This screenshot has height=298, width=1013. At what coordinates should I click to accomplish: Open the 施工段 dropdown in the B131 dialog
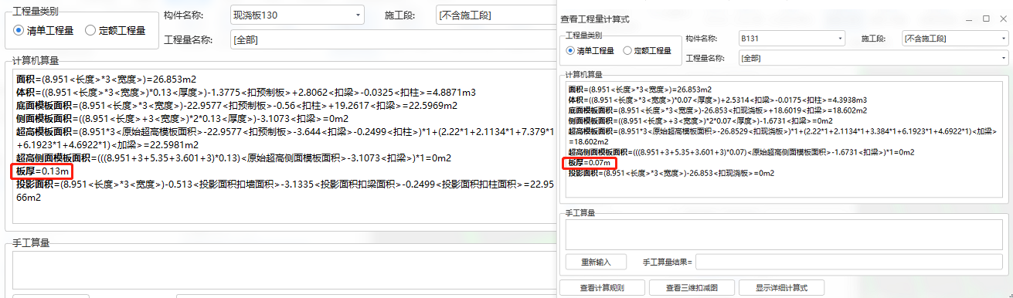coord(954,38)
